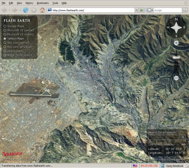This screenshot has height=168, width=189.
Task: Select Ask.com (physical) imagery
Action: tap(5, 47)
